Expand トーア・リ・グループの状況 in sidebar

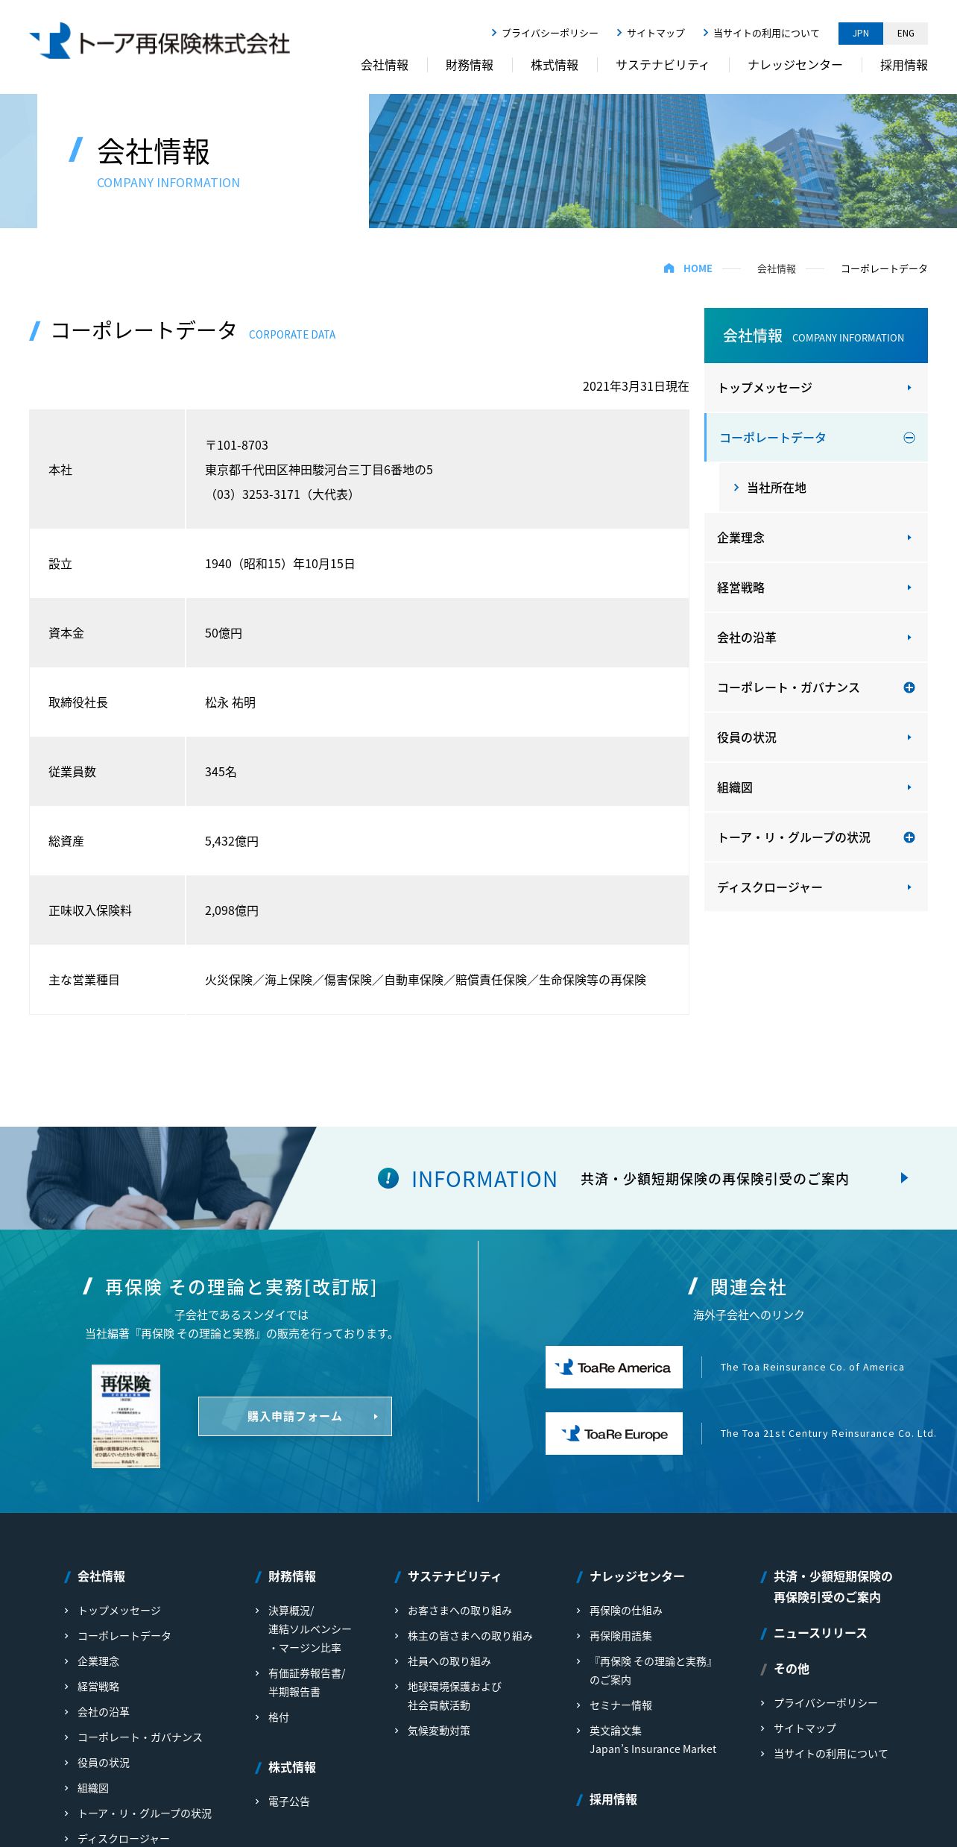click(909, 837)
